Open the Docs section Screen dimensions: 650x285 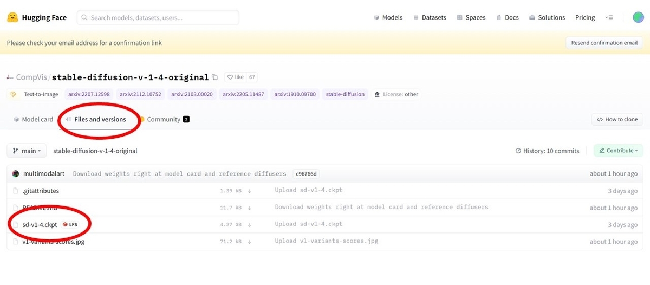pyautogui.click(x=507, y=17)
